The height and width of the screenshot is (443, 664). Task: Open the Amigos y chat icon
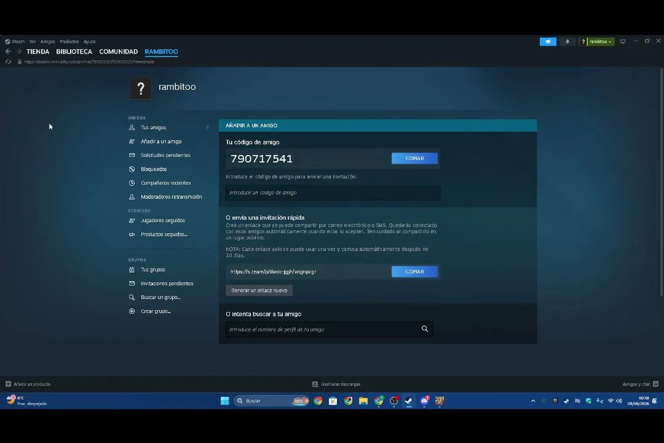[x=655, y=384]
